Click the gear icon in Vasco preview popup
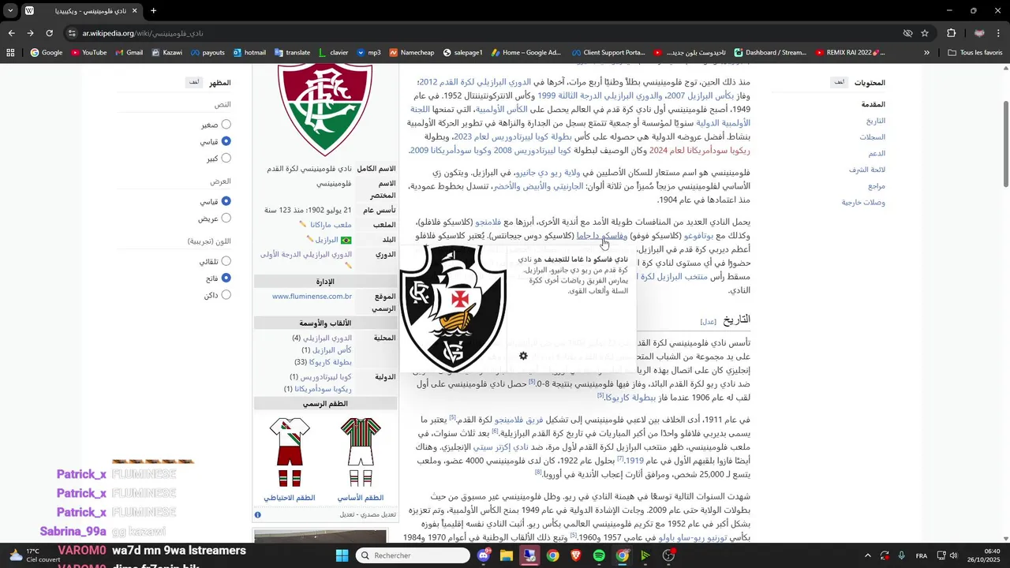This screenshot has width=1010, height=568. pos(523,357)
